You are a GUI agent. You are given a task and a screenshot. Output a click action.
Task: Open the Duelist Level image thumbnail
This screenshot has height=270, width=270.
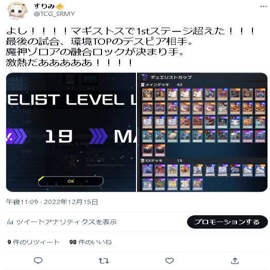(x=71, y=132)
